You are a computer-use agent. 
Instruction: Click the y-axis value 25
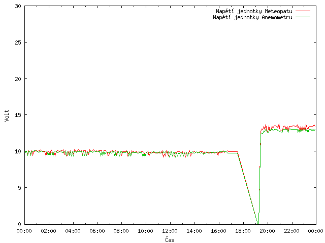pos(18,43)
